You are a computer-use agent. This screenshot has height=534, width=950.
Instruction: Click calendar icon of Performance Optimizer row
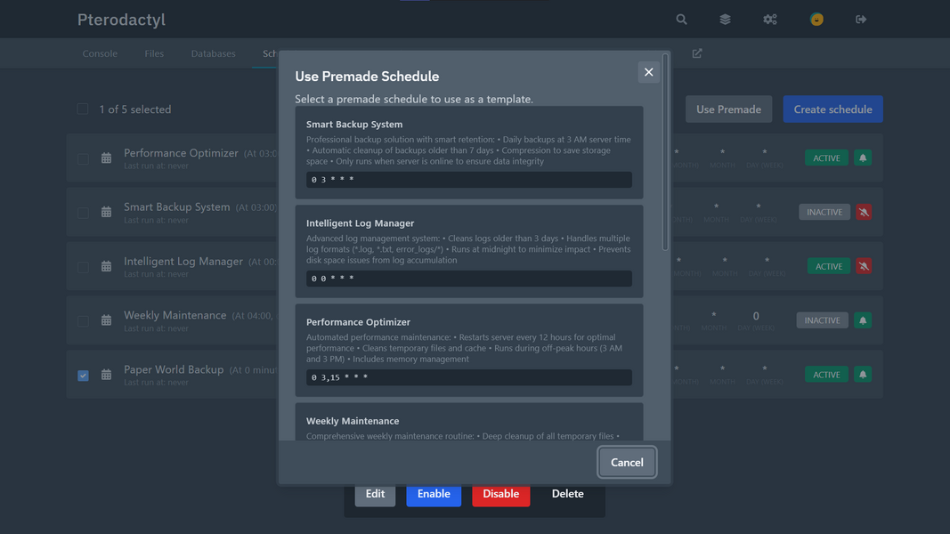click(x=106, y=158)
